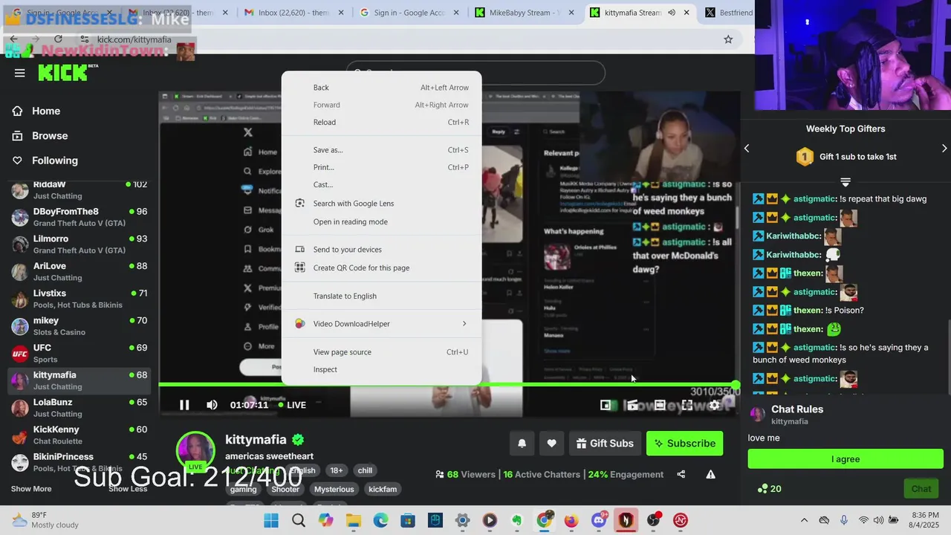Viewport: 951px width, 535px height.
Task: Open Livstixs channel in sidebar
Action: 79,299
